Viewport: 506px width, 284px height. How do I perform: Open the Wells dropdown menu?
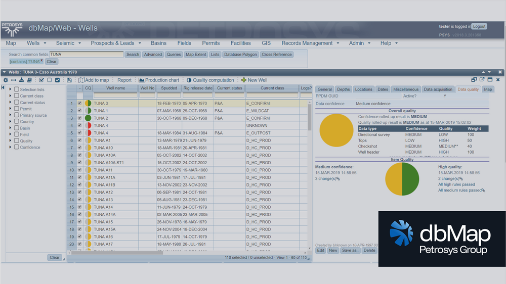pos(36,43)
